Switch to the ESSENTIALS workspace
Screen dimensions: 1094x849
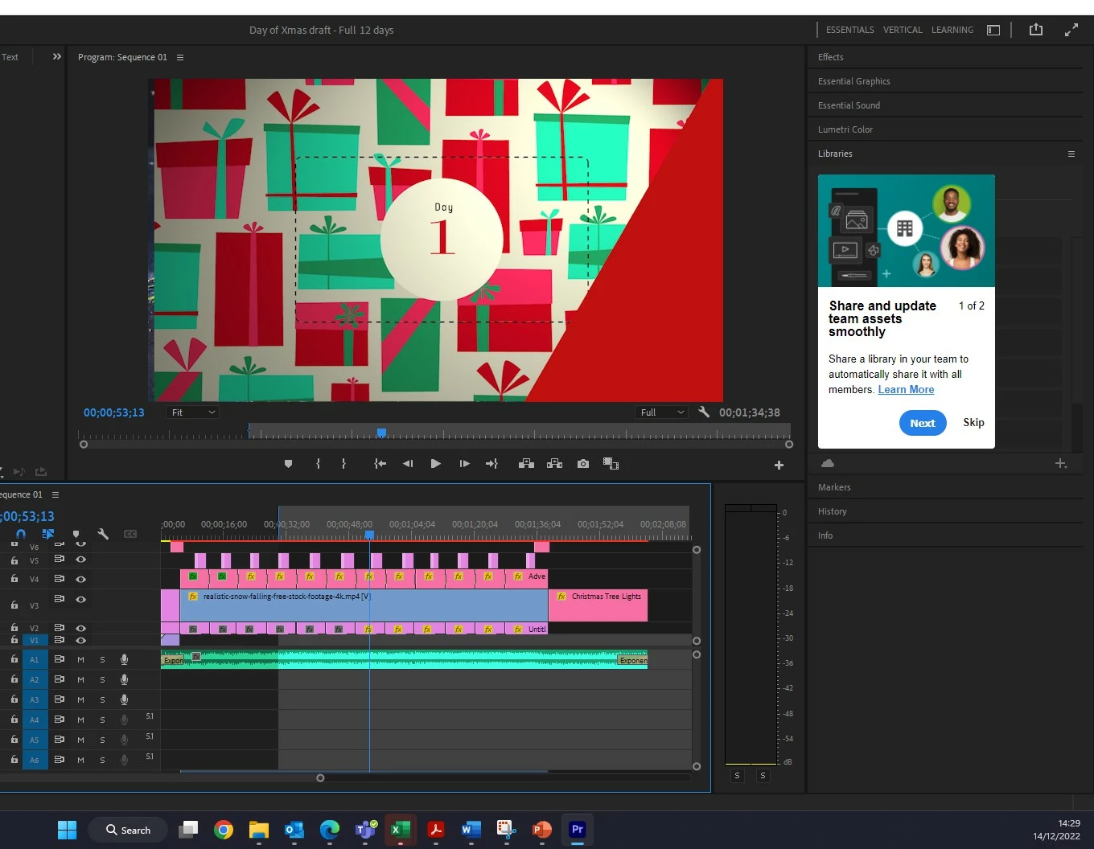click(x=849, y=30)
